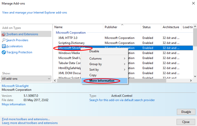The width and height of the screenshot is (197, 126).
Task: Open Find more toolbars and extensions link
Action: point(26,119)
